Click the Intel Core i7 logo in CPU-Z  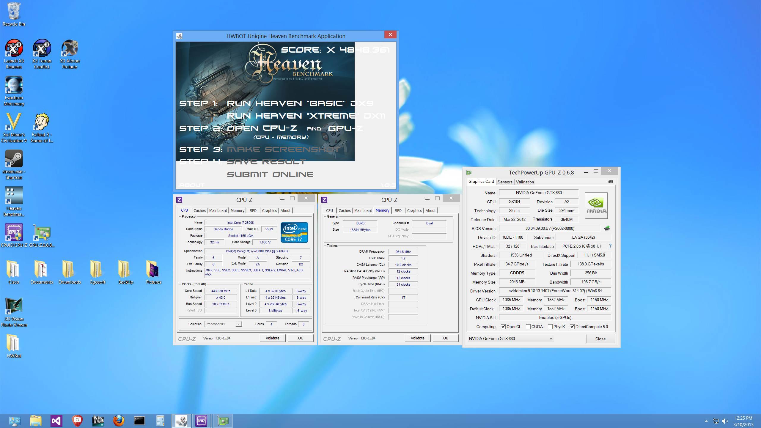(x=294, y=232)
